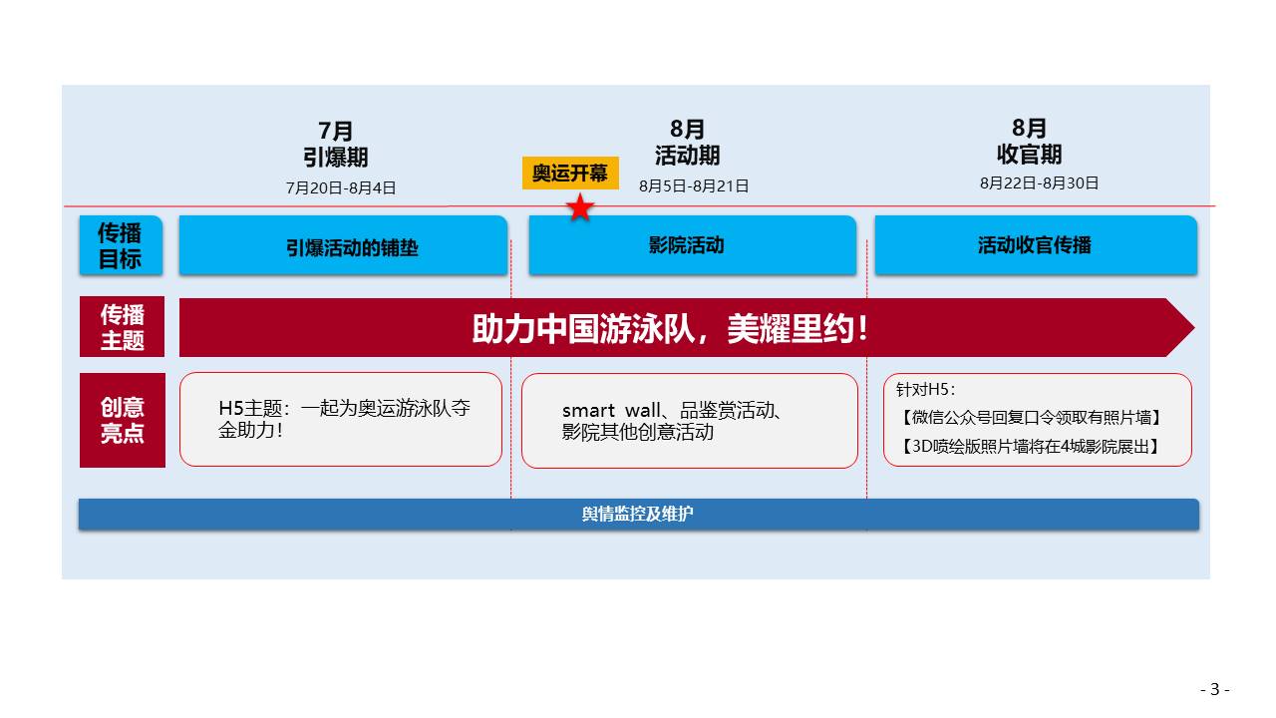
Task: Click the 传播目标 label box
Action: tap(121, 245)
